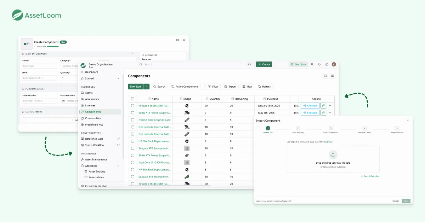The image size is (425, 222).
Task: Open the Filter toolbar option
Action: tap(213, 87)
